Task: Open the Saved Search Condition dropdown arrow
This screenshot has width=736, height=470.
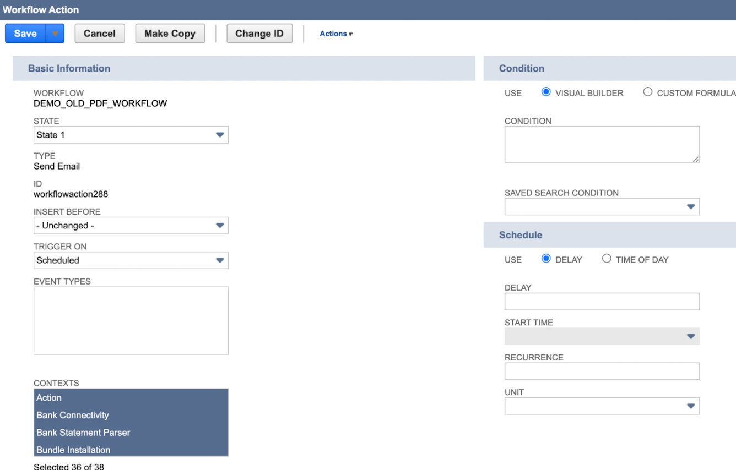Action: pyautogui.click(x=691, y=206)
